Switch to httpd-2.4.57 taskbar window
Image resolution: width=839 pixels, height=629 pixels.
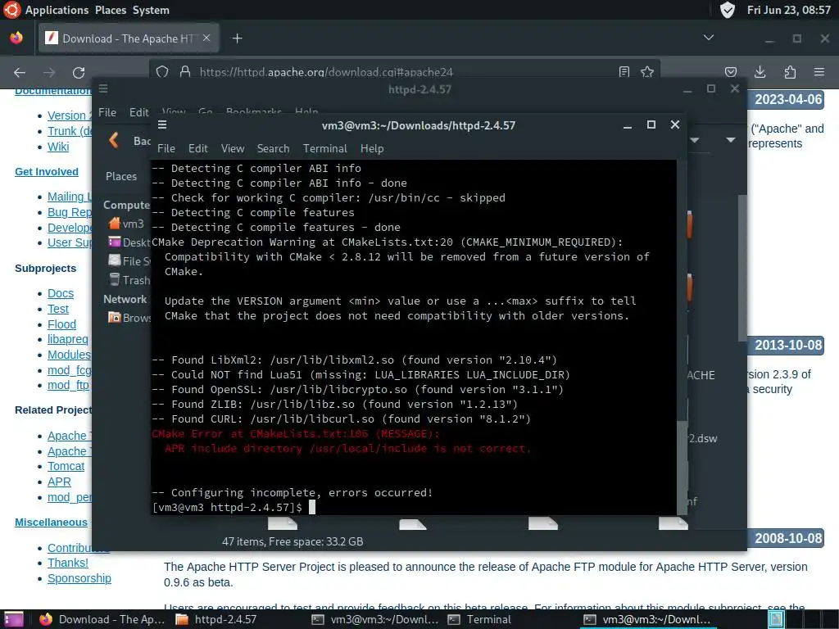(x=216, y=619)
